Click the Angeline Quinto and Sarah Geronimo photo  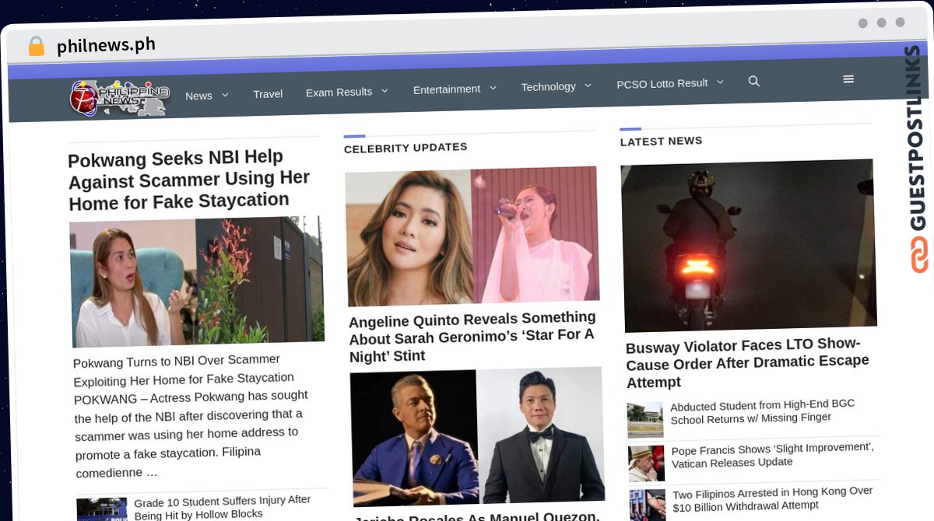point(472,236)
